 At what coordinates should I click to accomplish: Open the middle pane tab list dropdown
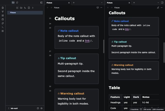point(102,3)
